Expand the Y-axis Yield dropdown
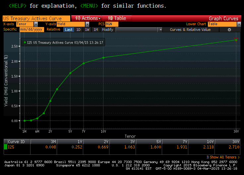244x175 pixels. [87, 24]
